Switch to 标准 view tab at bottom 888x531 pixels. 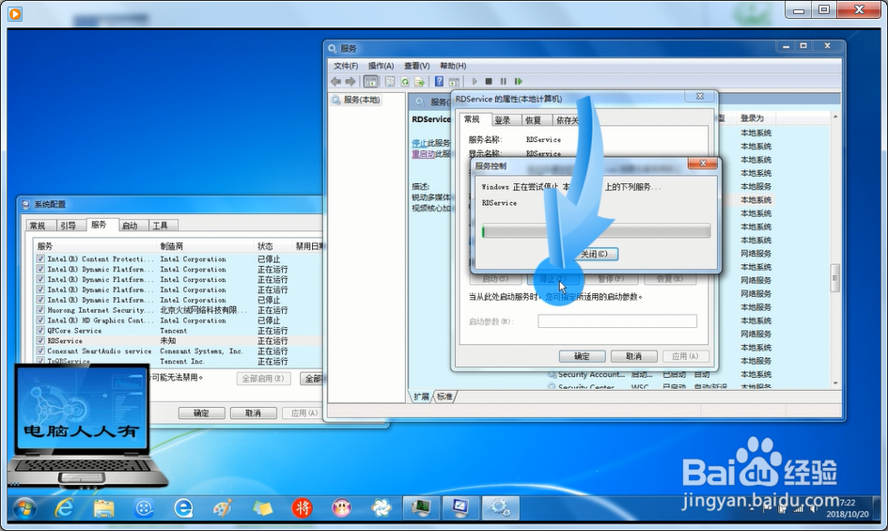click(x=444, y=397)
